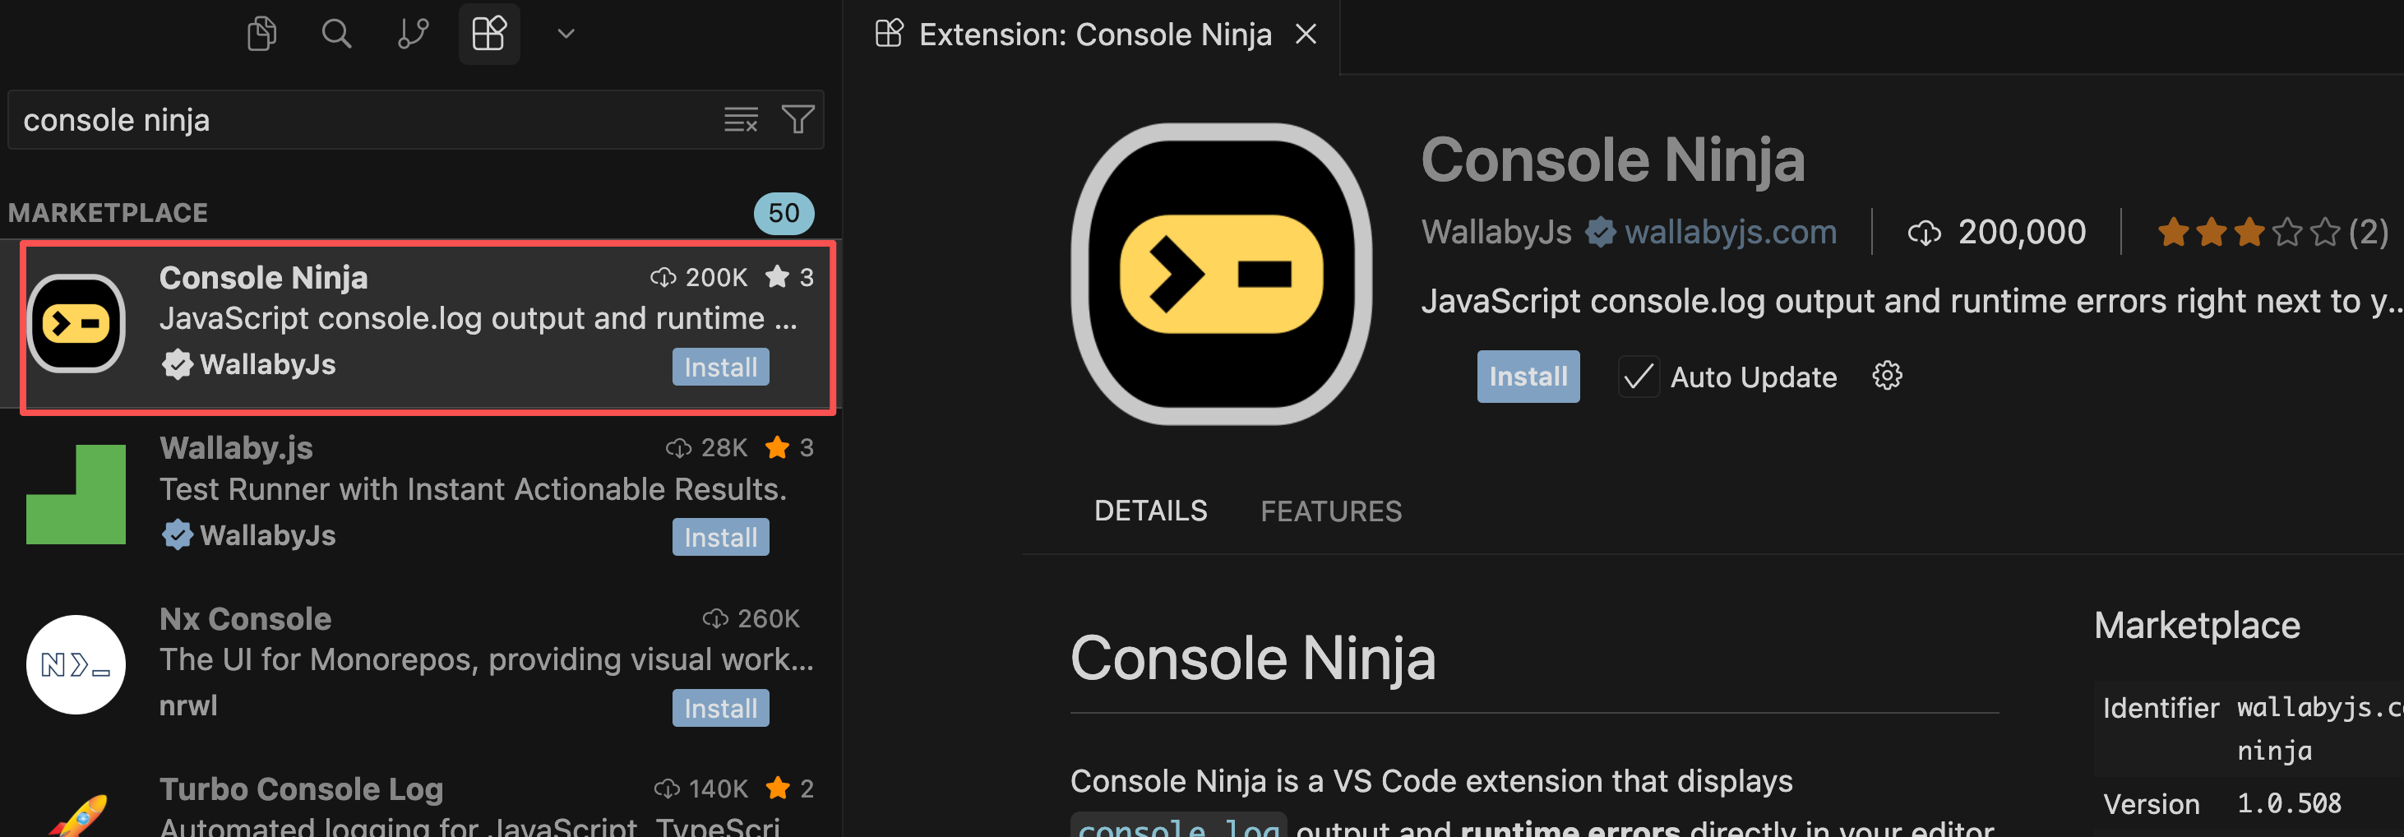2404x837 pixels.
Task: Install Console Ninja from details page
Action: tap(1528, 376)
